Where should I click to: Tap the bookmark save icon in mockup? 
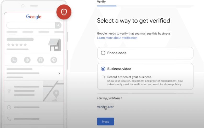pos(40,60)
